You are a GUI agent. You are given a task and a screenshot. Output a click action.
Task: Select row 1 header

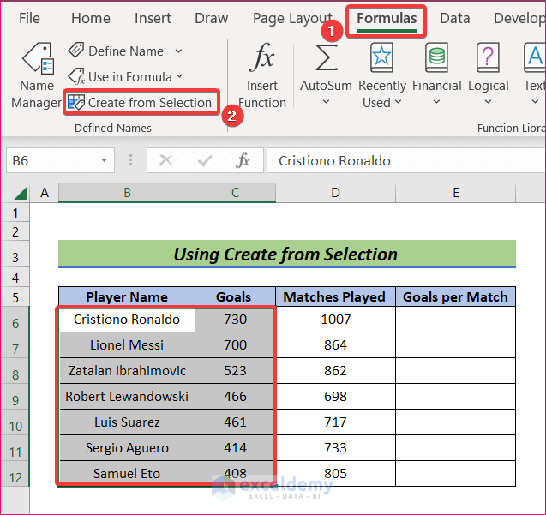point(15,213)
